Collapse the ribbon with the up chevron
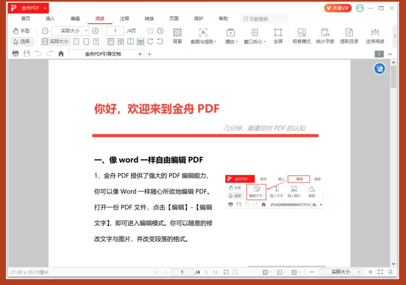This screenshot has width=406, height=285. (390, 54)
